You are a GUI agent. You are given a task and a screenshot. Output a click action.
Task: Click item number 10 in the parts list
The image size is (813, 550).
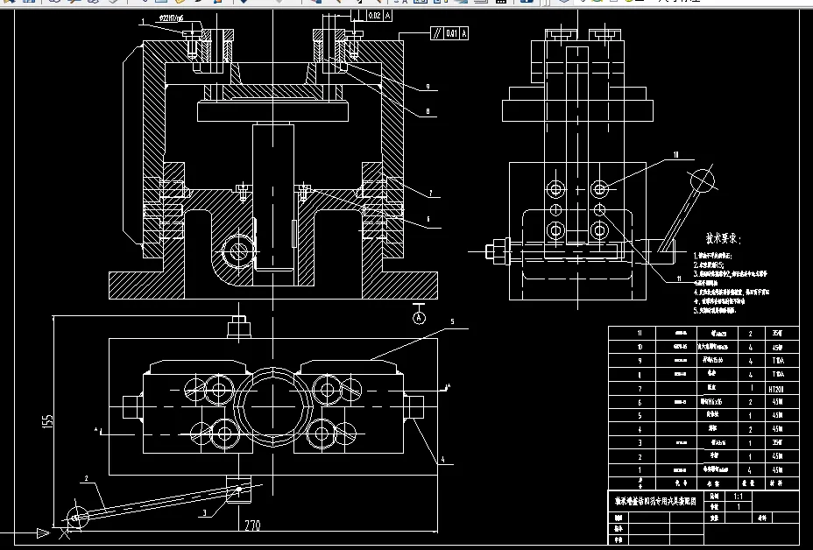(640, 347)
